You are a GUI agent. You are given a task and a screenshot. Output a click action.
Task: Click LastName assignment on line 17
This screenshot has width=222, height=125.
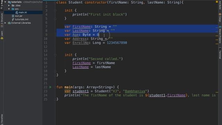80,67
